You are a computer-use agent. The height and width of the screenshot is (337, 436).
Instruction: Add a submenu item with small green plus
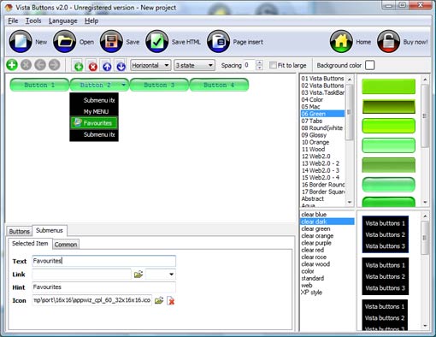click(79, 67)
